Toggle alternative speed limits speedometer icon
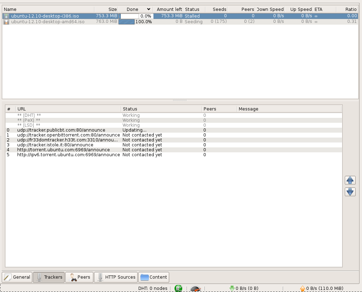This screenshot has width=362, height=292. click(x=195, y=288)
